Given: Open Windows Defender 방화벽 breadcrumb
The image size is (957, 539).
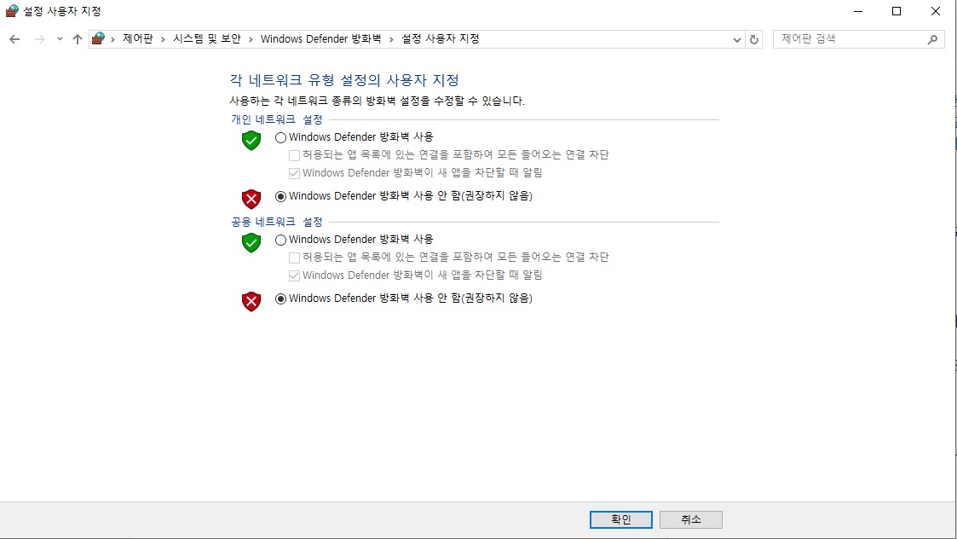Looking at the screenshot, I should [x=321, y=39].
